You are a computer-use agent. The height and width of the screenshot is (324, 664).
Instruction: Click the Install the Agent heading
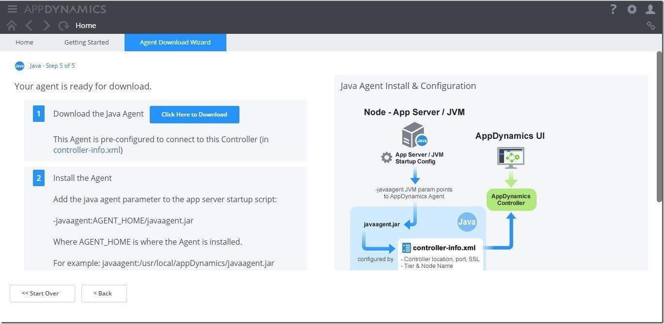coord(82,178)
